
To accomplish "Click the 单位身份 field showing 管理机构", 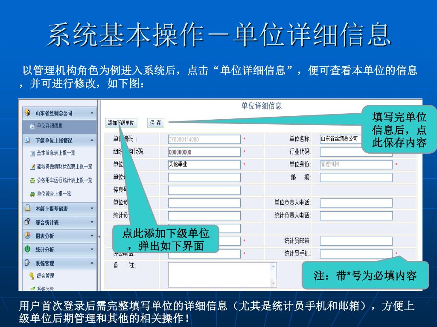I will click(x=356, y=165).
